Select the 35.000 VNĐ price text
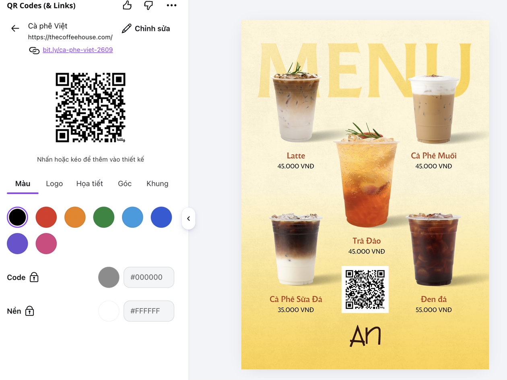Viewport: 507px width, 380px height. click(296, 310)
